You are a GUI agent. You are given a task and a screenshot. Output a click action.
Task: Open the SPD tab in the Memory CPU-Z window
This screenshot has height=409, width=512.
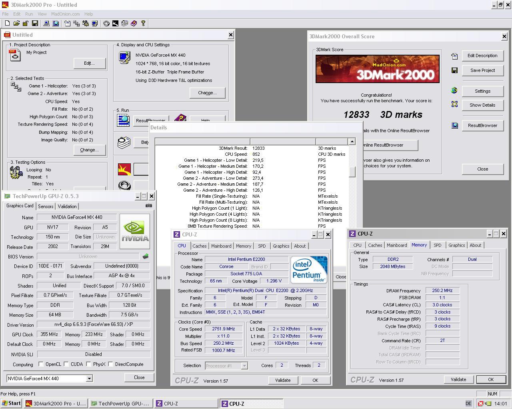pyautogui.click(x=438, y=245)
